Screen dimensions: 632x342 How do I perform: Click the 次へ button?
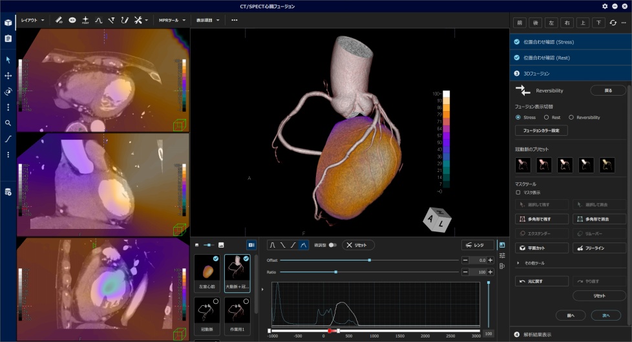606,315
